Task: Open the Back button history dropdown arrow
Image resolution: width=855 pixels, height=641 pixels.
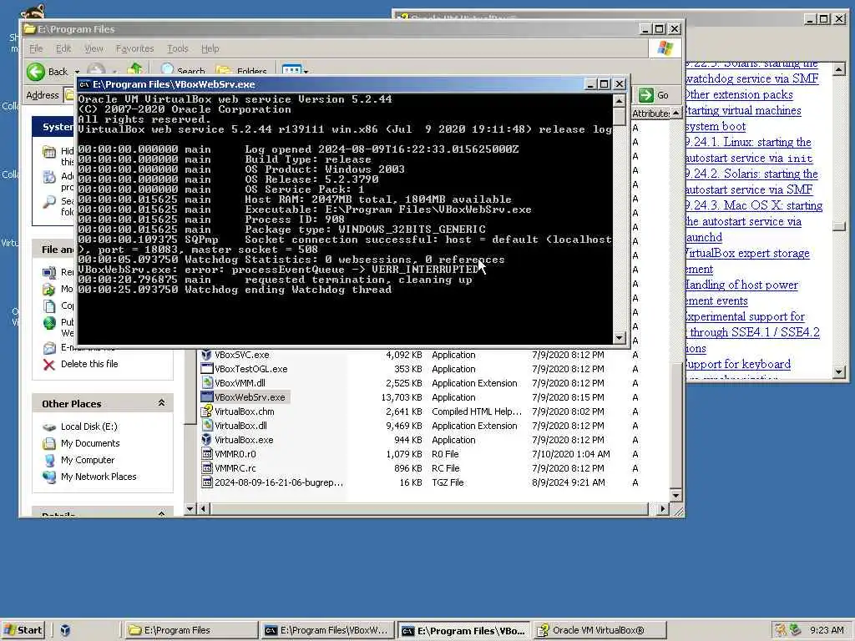Action: (77, 72)
